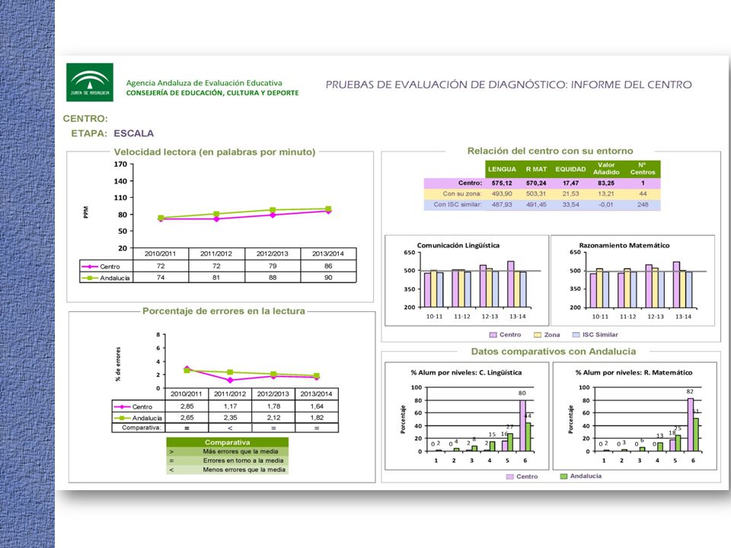Select the Centro 570,24 value
This screenshot has height=548, width=731.
pos(536,183)
